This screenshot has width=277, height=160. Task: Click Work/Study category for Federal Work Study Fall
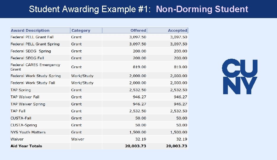pyautogui.click(x=82, y=83)
